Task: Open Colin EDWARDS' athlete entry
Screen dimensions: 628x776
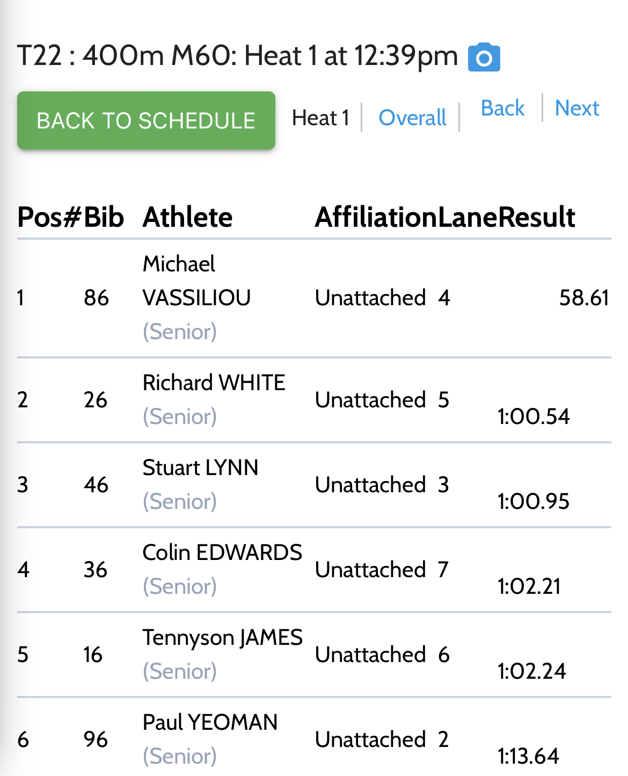Action: tap(222, 552)
